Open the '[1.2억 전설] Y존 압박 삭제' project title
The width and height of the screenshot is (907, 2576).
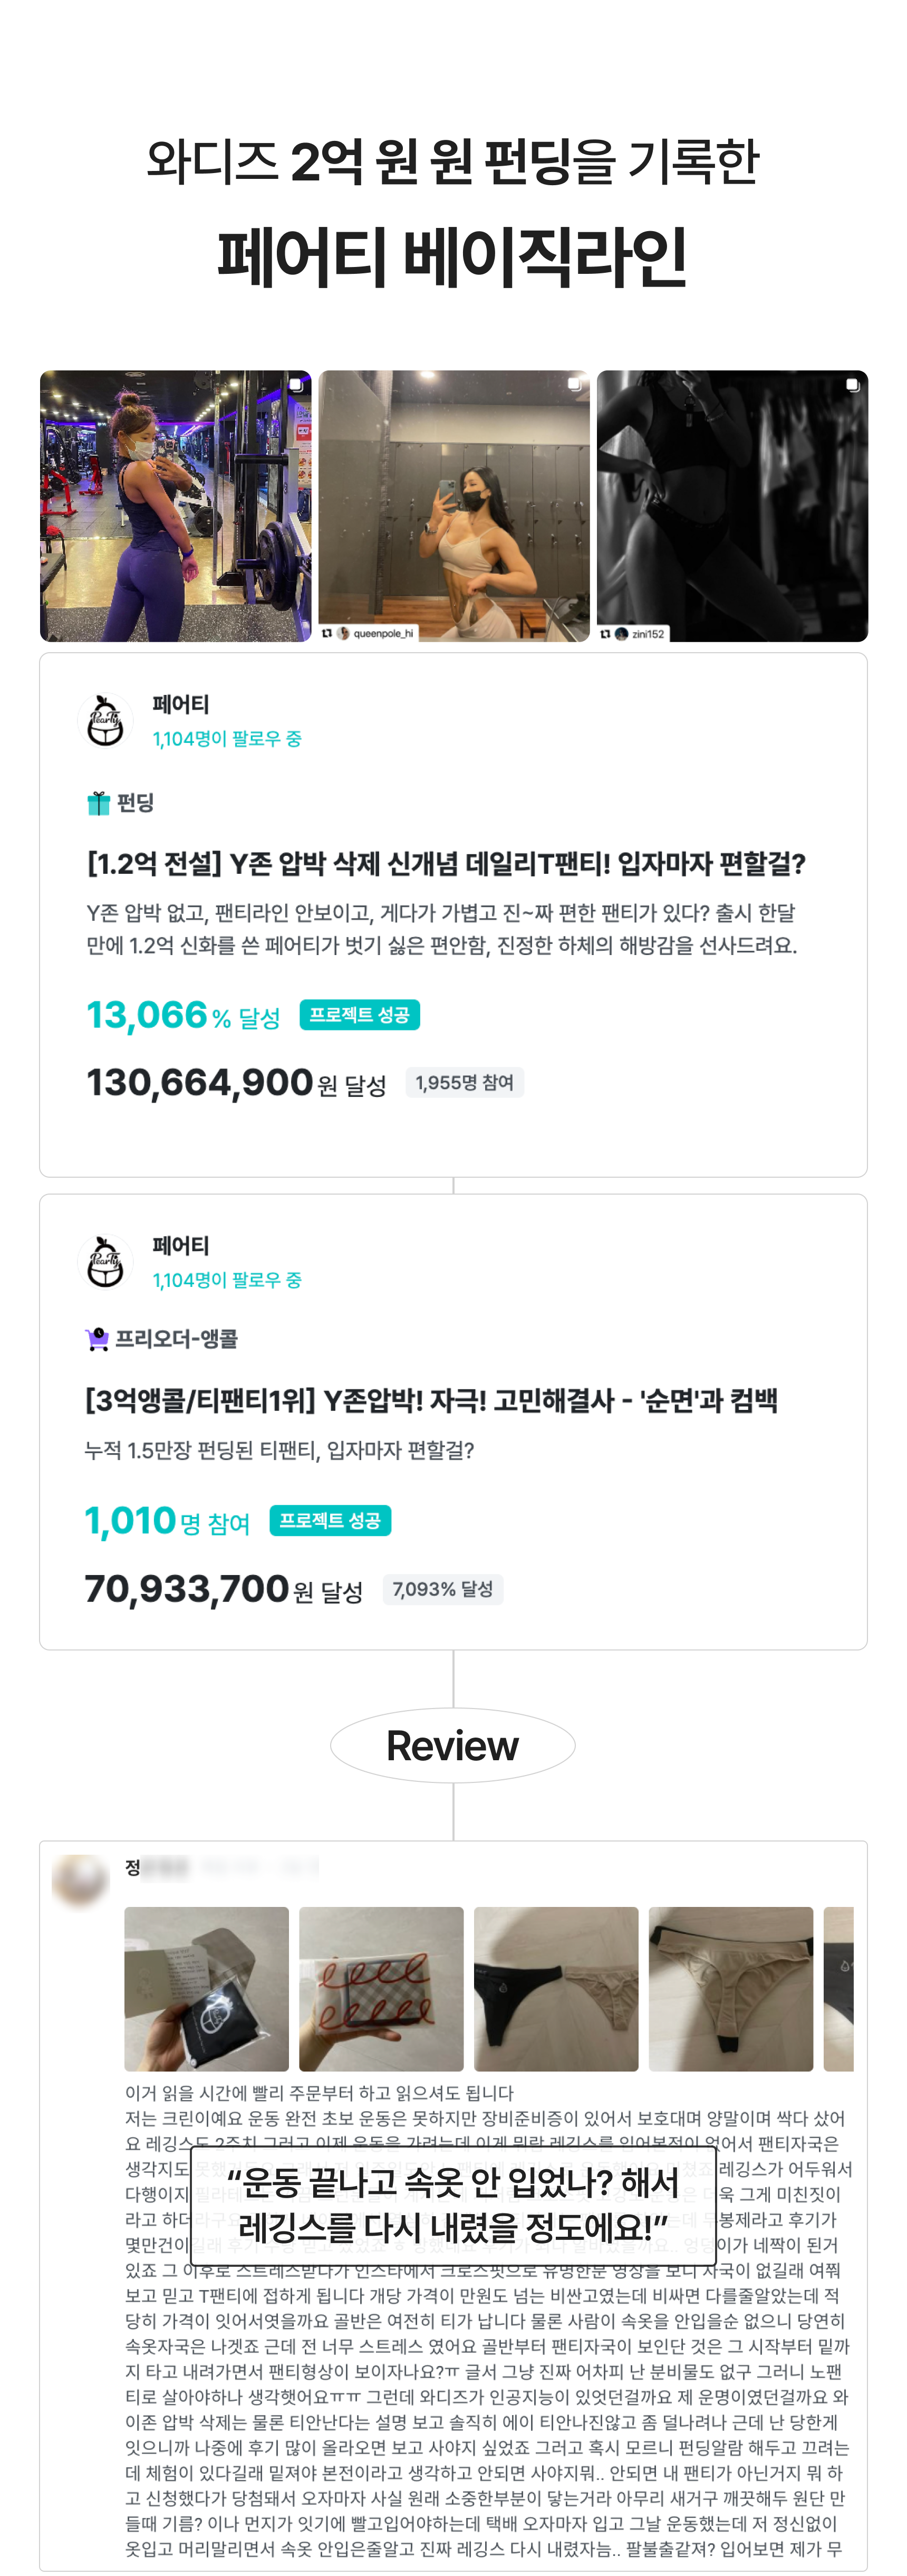446,864
